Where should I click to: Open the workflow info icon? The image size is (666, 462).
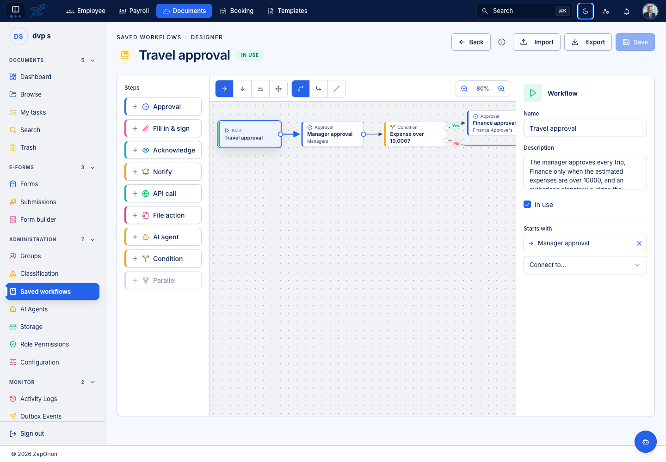[x=502, y=42]
